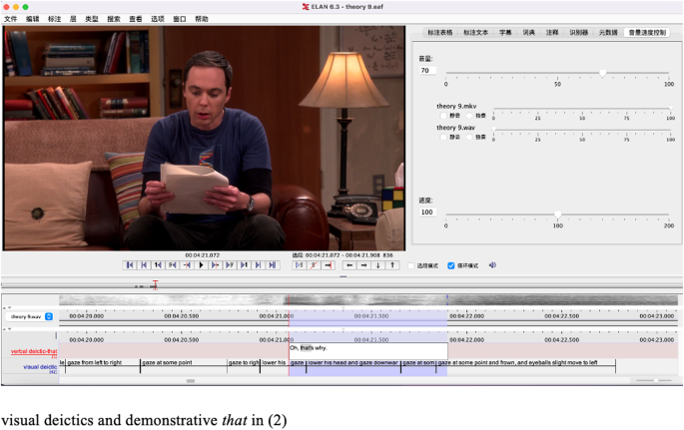Go one frame backward (F◀)
Screen dimensions: 684x430
(x=173, y=264)
